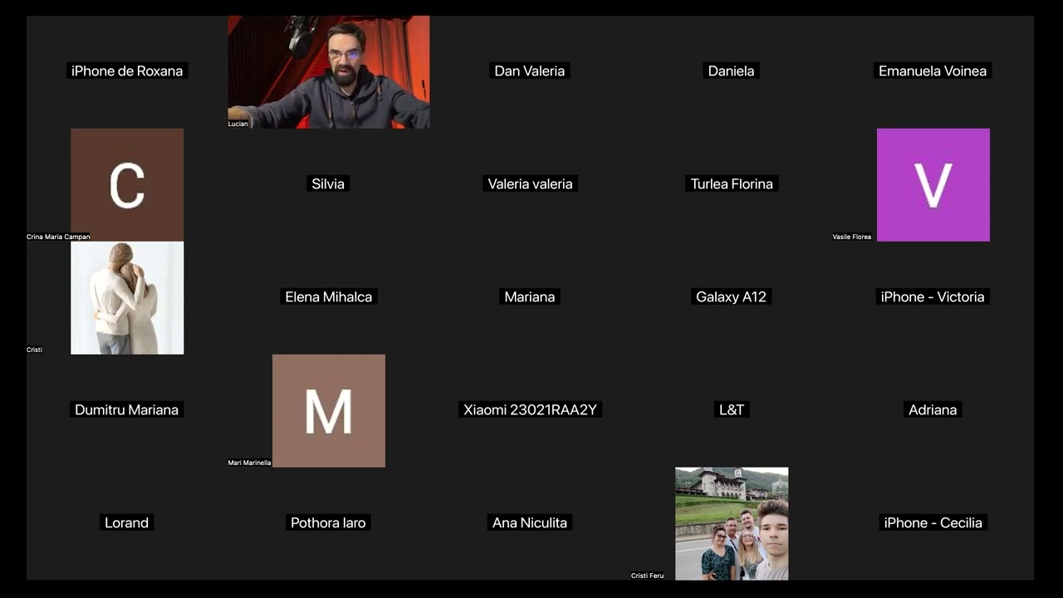Image resolution: width=1063 pixels, height=598 pixels.
Task: Click the Turlea Florina participant name
Action: 732,184
